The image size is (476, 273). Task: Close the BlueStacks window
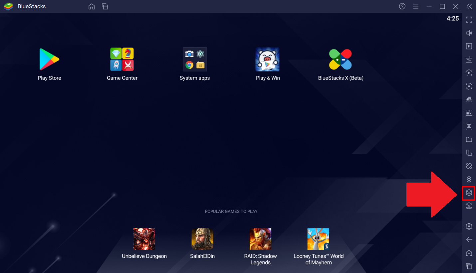tap(456, 6)
